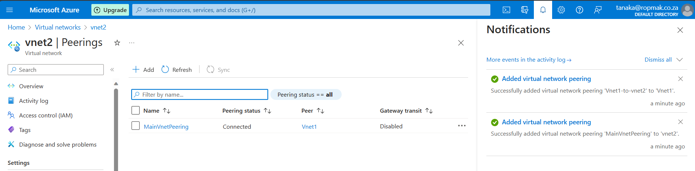Open Cloud Shell from top bar
Image resolution: width=695 pixels, height=171 pixels.
506,10
